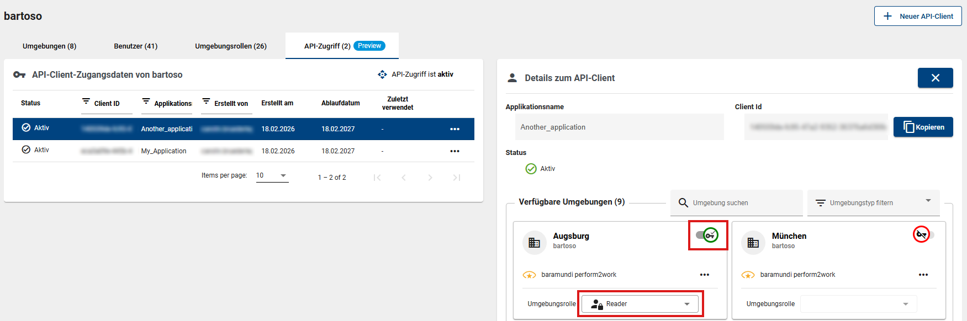The image size is (967, 321).
Task: Click the Neuer API-Client button
Action: pos(917,16)
